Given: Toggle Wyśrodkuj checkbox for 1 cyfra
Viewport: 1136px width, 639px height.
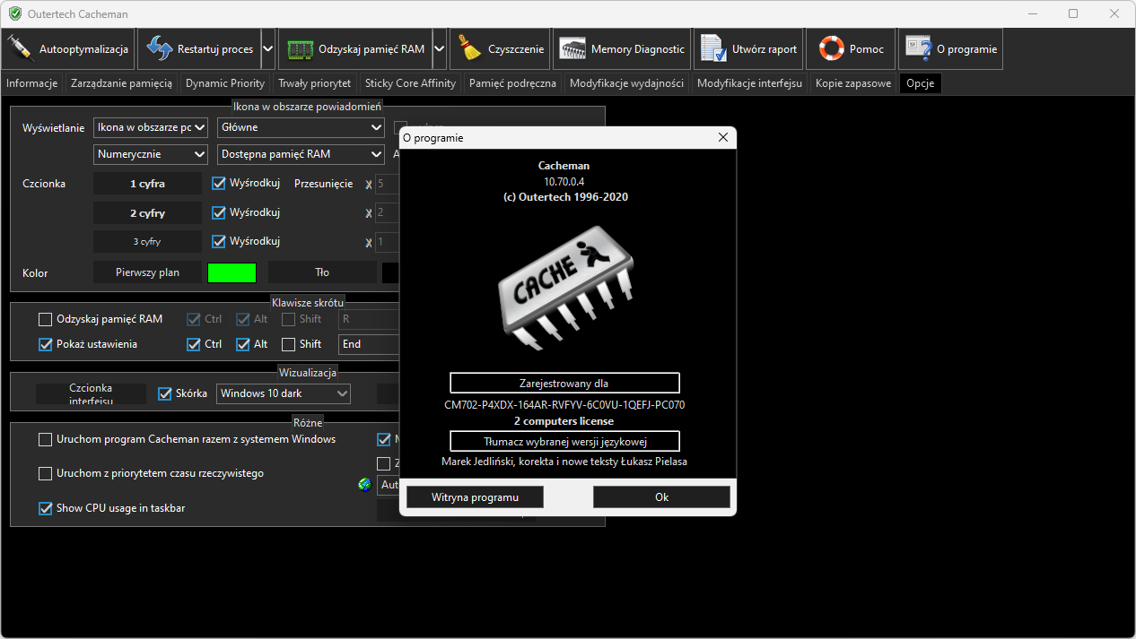Looking at the screenshot, I should [218, 183].
